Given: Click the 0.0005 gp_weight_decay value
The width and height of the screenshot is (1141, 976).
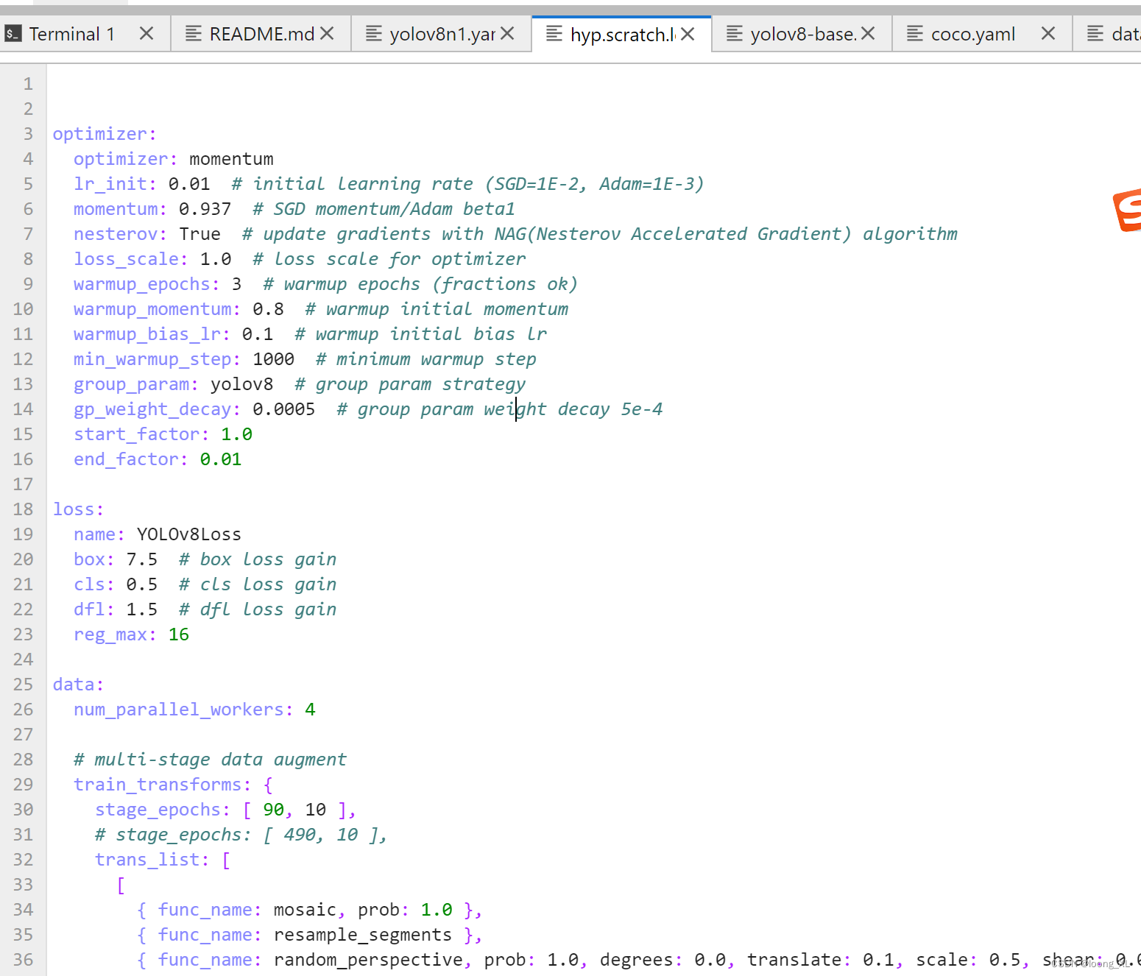Looking at the screenshot, I should pos(283,409).
